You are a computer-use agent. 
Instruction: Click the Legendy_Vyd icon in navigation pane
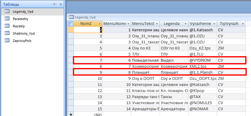click(7, 11)
